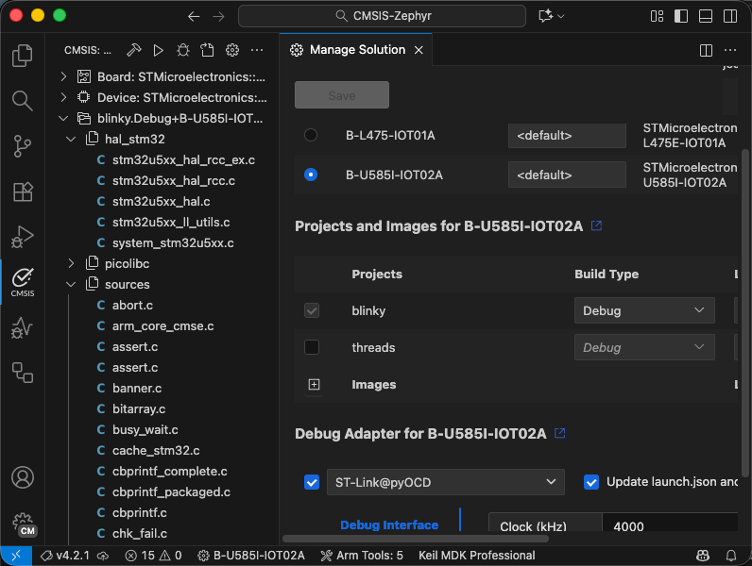Click the vertical scrollbar of Manage Solution

(x=745, y=313)
